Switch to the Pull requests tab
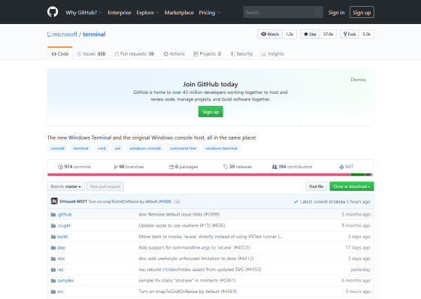Screen dimensions: 421x299 [x=135, y=53]
